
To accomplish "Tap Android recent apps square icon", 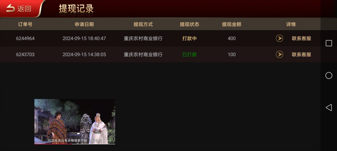I will point(329,43).
